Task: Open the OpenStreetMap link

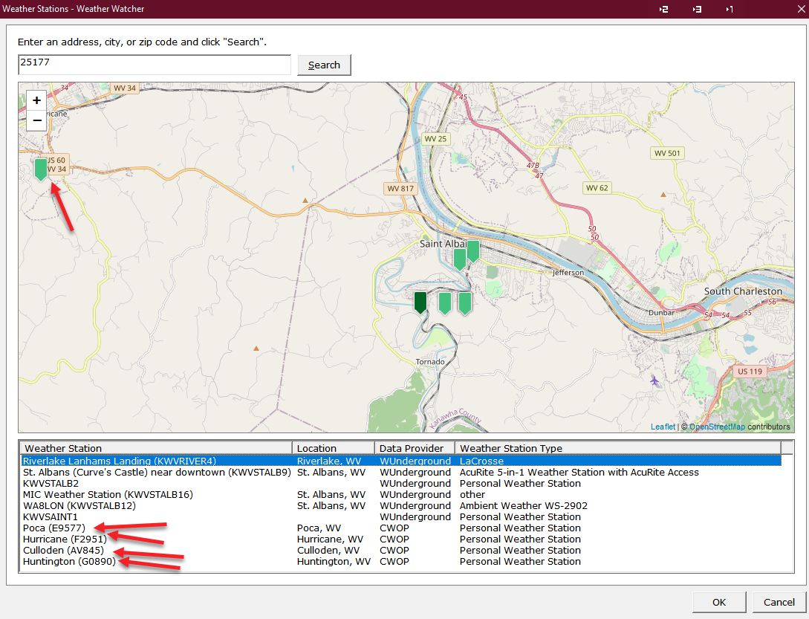Action: pyautogui.click(x=717, y=427)
